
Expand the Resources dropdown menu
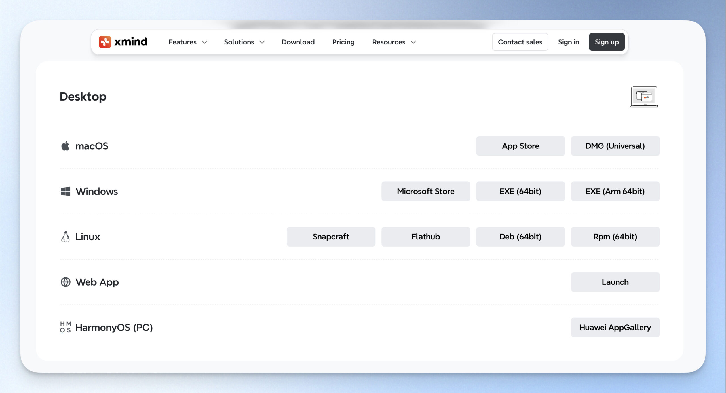point(394,42)
